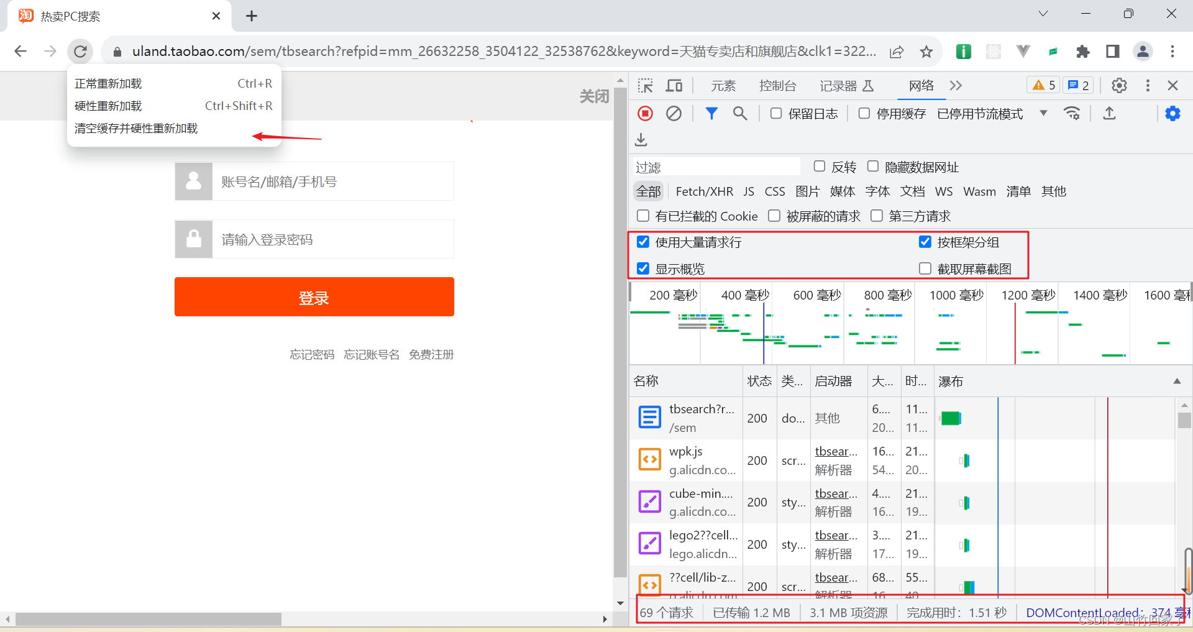
Task: Open new browser tab
Action: [252, 16]
